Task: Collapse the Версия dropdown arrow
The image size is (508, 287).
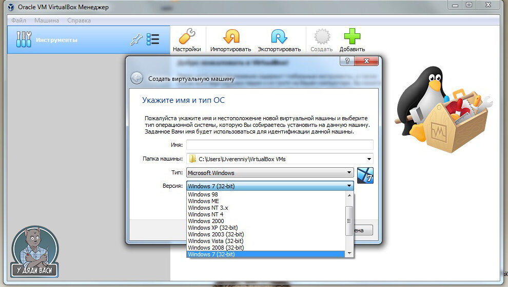Action: pyautogui.click(x=349, y=186)
